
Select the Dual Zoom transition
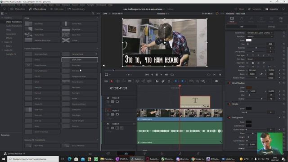(80, 60)
